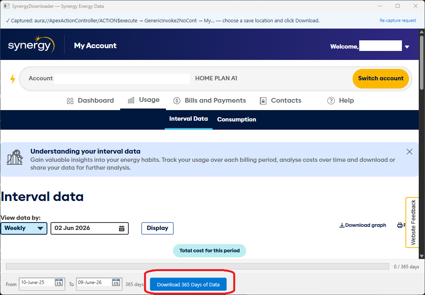Click the SynergyDownloader app icon in title bar
This screenshot has height=295, width=425.
pyautogui.click(x=7, y=6)
